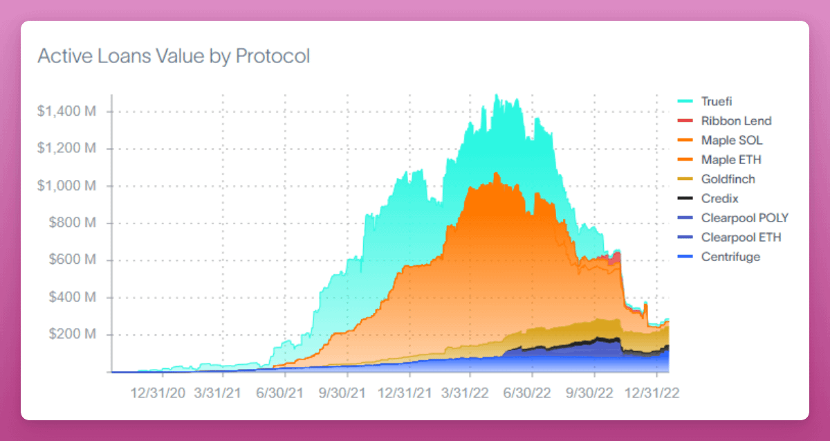Click the Centrifuge blue legend swatch
This screenshot has width=830, height=441.
coord(685,257)
